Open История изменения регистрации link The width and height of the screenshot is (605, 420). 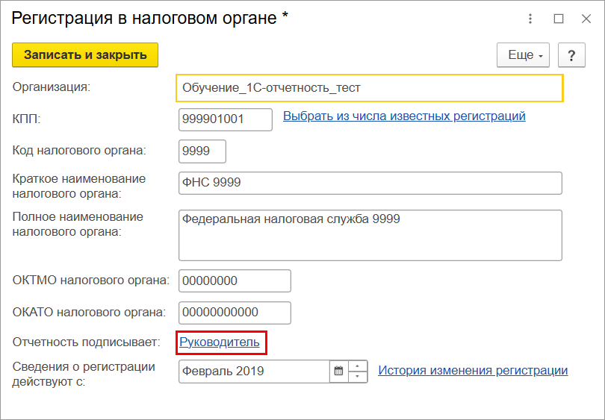click(473, 370)
